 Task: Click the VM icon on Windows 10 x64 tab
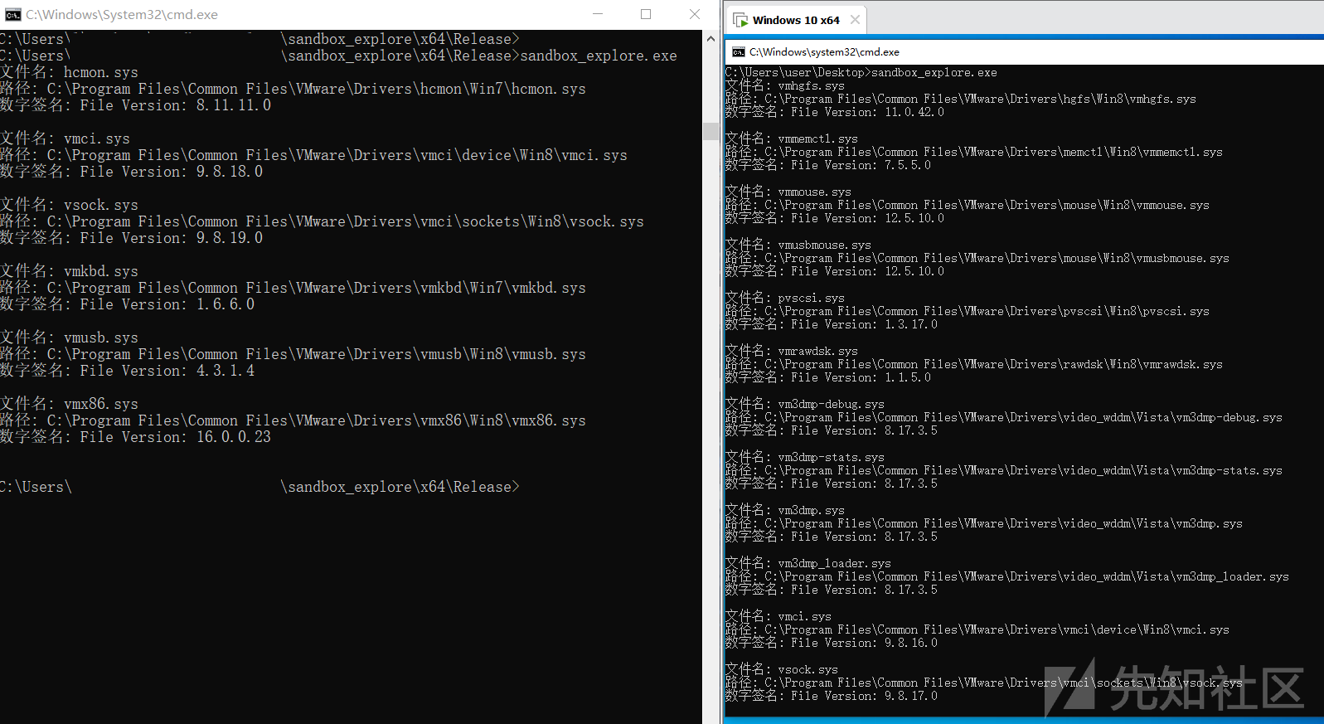(740, 20)
